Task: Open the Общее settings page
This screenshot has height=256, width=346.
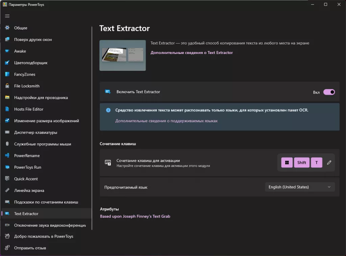Action: [x=21, y=28]
